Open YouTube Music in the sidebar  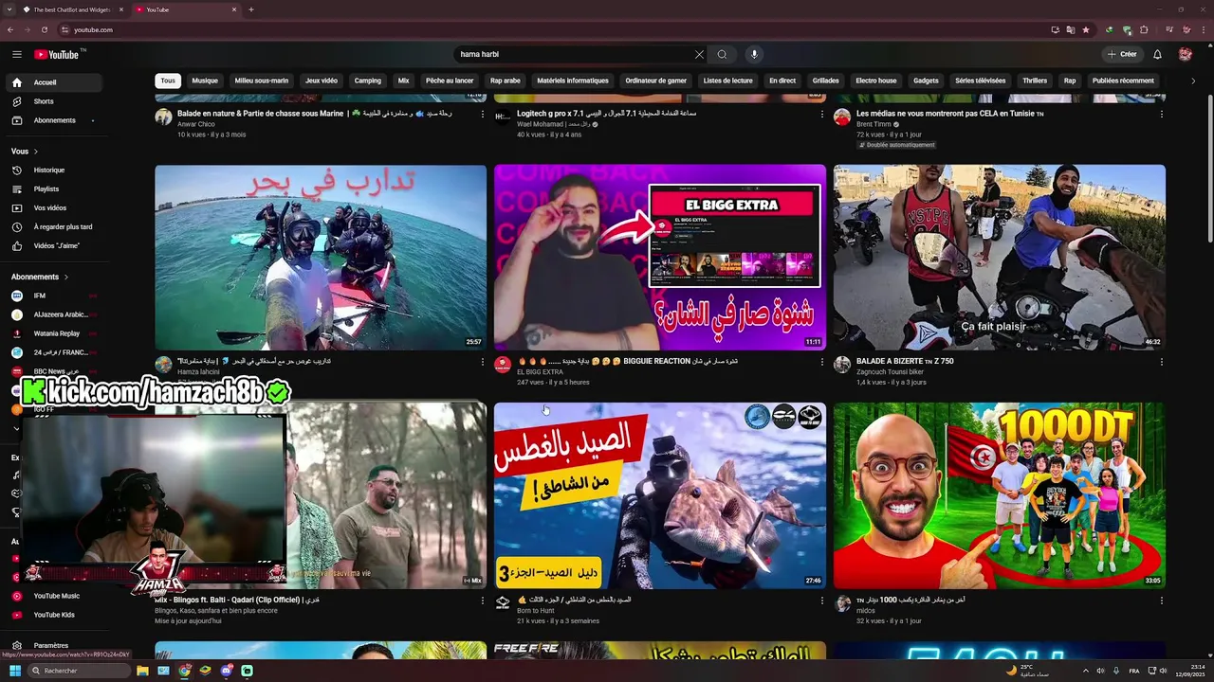52,596
